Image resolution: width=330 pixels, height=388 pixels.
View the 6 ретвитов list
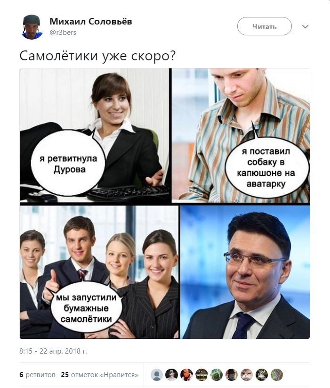38,375
